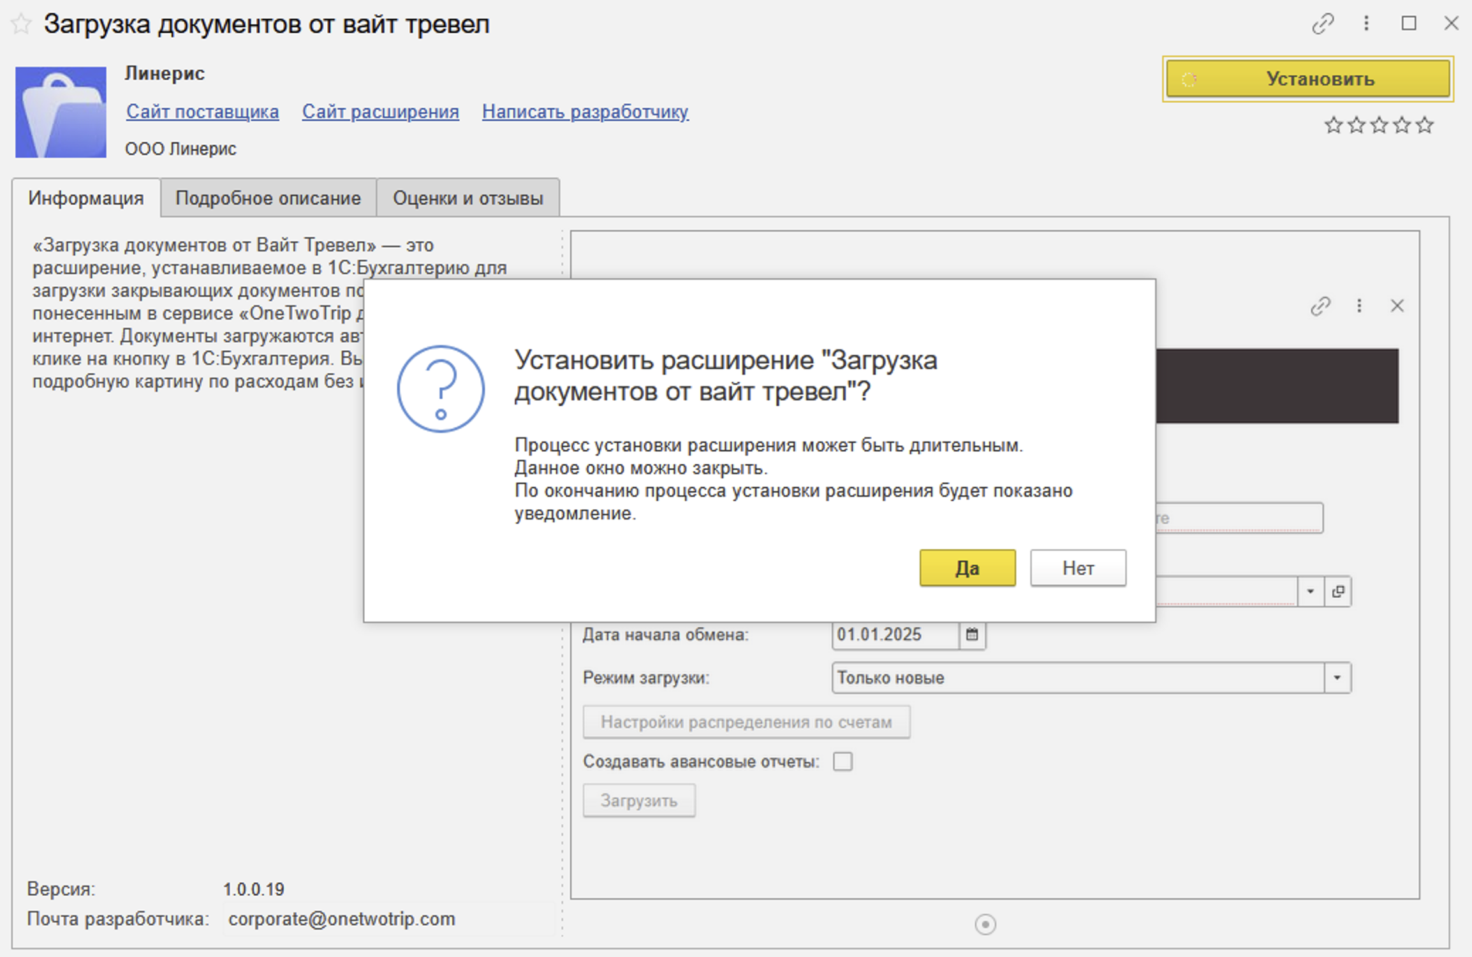
Task: Switch to the Оценки и отзывы tab
Action: [x=468, y=198]
